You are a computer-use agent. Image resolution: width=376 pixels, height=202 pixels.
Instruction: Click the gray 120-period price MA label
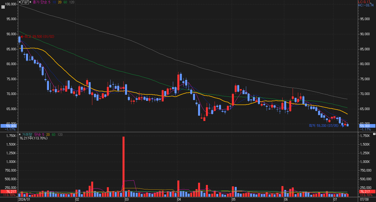72,2
